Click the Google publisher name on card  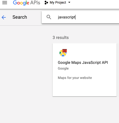[x=63, y=69]
